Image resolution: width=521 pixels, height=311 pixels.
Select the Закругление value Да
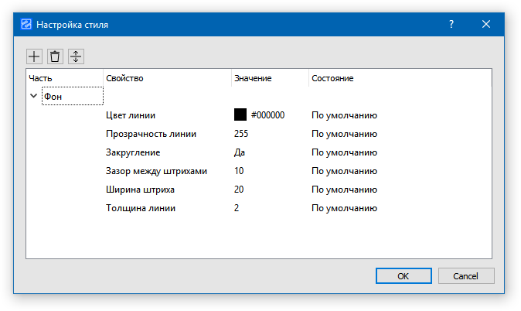coord(240,152)
